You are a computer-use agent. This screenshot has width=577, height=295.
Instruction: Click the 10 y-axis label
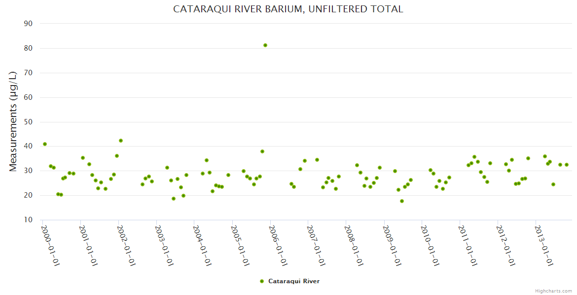(28, 220)
